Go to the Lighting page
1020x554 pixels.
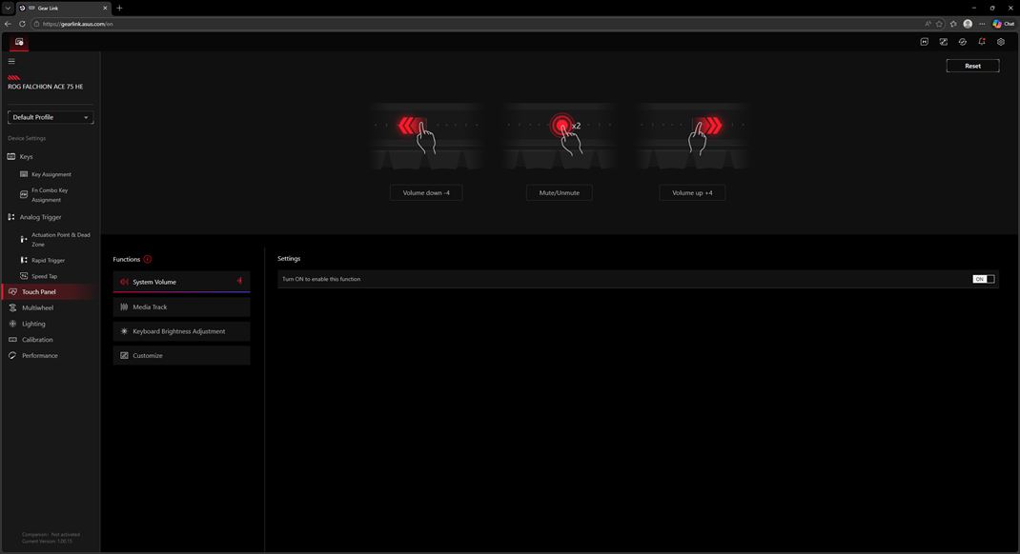tap(33, 324)
